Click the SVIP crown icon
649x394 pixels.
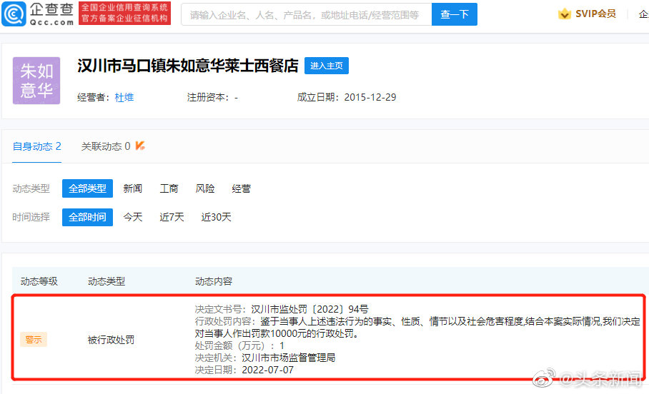pyautogui.click(x=565, y=14)
